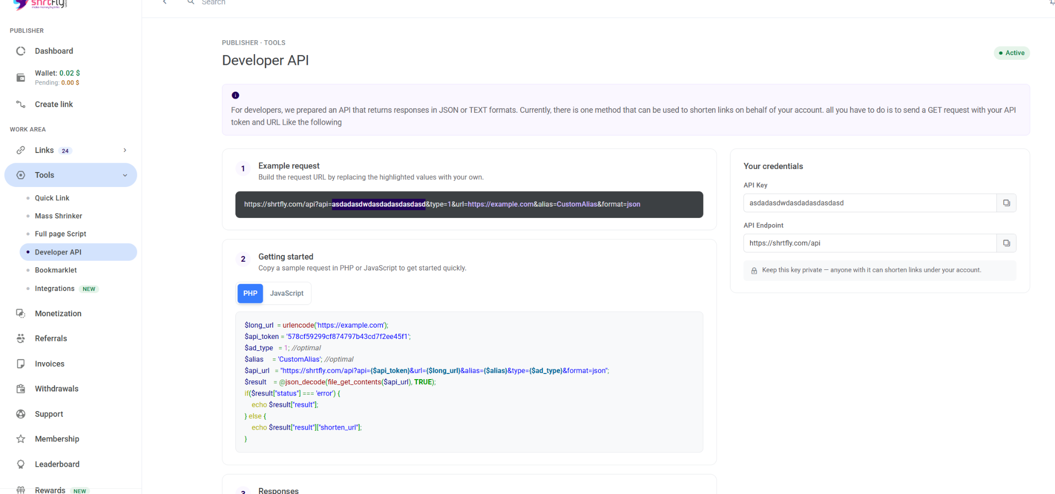Open Bookmarklet tool
Image resolution: width=1055 pixels, height=494 pixels.
pyautogui.click(x=56, y=270)
